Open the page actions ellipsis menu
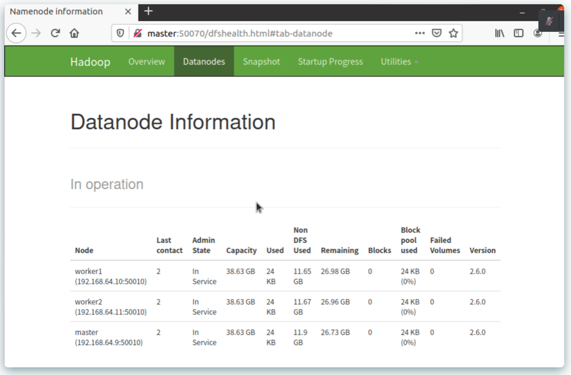571x375 pixels. coord(420,33)
